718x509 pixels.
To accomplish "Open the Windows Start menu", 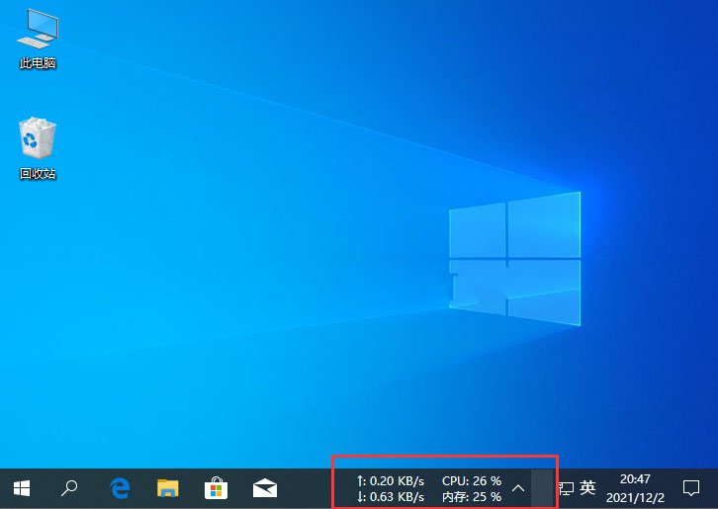I will [x=22, y=488].
